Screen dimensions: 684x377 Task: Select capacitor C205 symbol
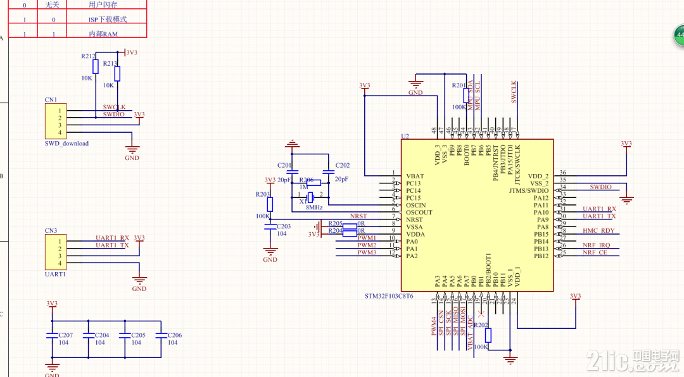[125, 336]
